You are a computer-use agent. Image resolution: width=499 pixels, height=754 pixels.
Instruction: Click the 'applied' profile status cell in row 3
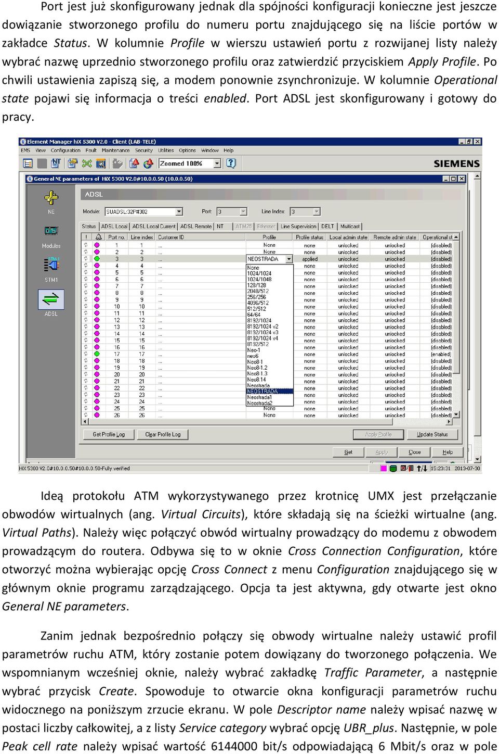tap(310, 259)
